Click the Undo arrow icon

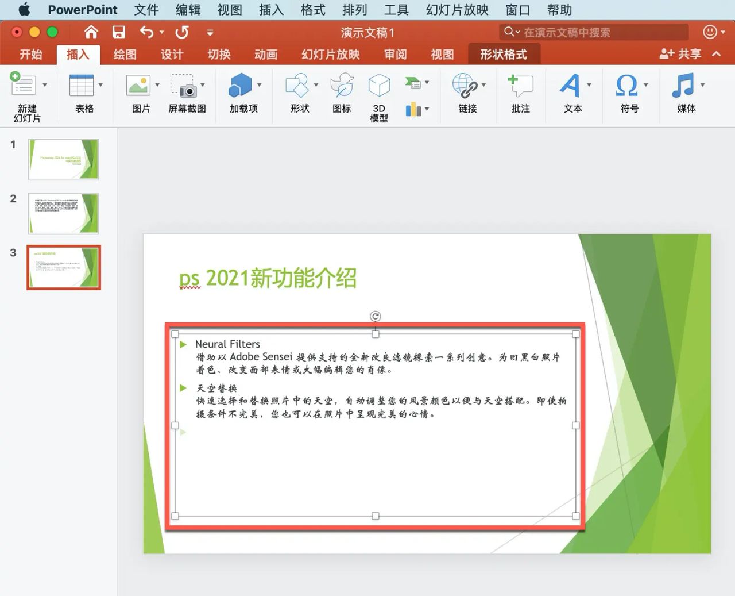tap(146, 32)
